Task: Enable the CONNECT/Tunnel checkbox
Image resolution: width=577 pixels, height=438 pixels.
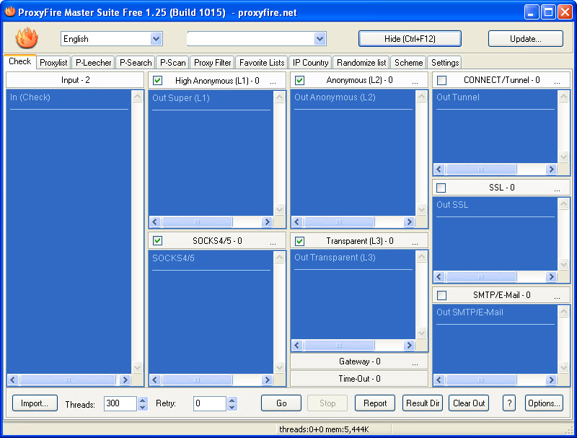Action: pyautogui.click(x=441, y=80)
